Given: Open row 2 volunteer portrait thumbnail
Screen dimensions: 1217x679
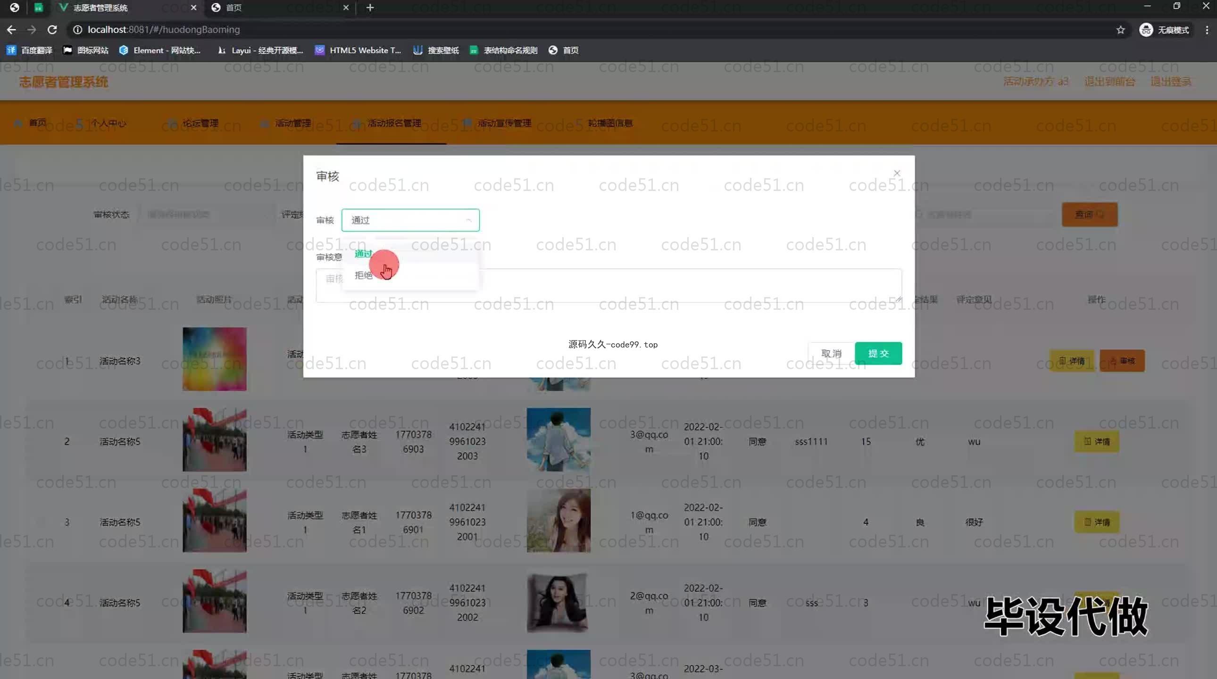Looking at the screenshot, I should (558, 439).
